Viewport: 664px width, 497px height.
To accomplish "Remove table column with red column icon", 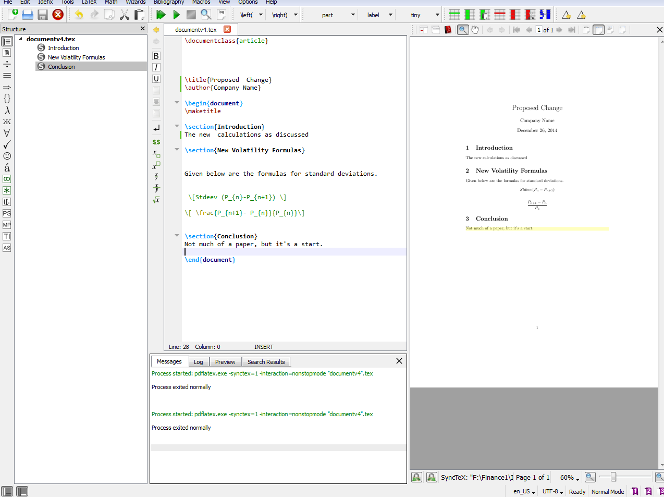I will point(515,15).
